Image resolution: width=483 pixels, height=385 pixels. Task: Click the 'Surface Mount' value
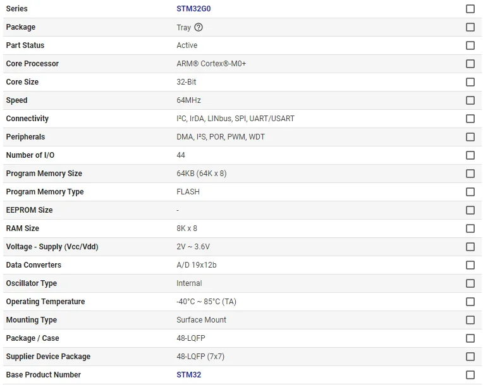[201, 320]
